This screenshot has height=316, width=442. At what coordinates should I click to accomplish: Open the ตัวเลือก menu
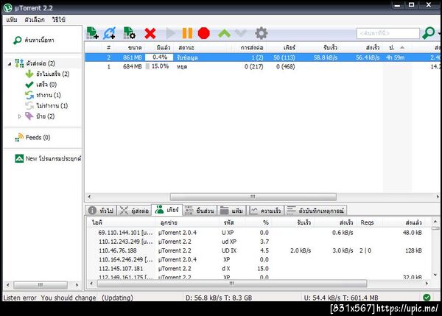(35, 20)
